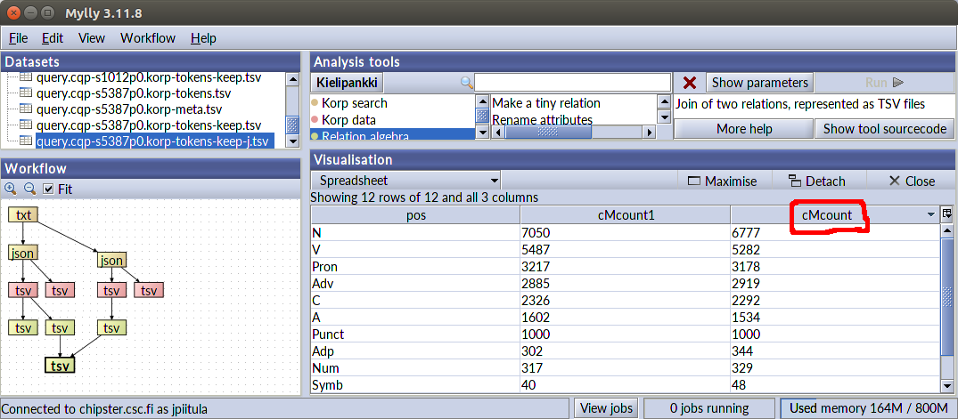Select Korp search tool category
The width and height of the screenshot is (958, 419).
coord(354,103)
